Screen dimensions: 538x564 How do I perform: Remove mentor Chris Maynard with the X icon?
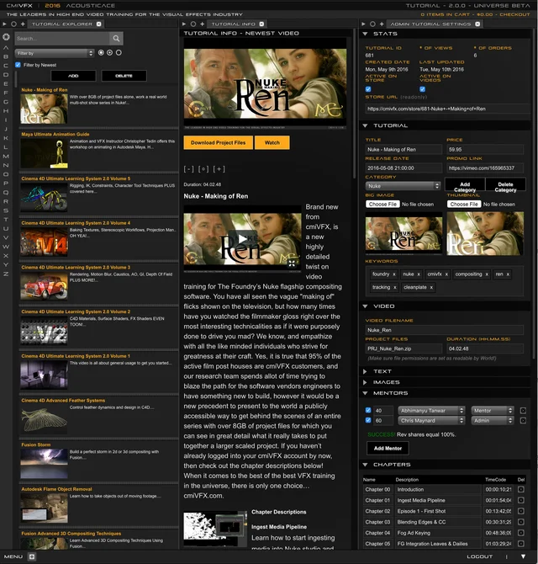tap(523, 421)
